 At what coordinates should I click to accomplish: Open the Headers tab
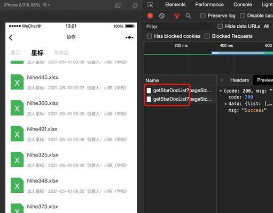(239, 80)
